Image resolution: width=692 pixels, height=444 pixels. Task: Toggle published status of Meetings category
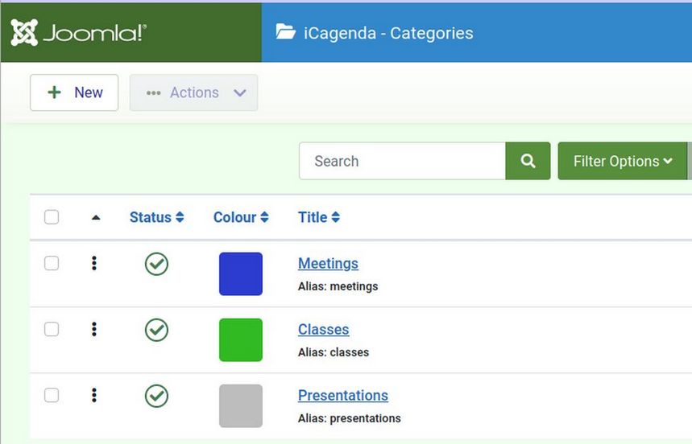point(156,264)
